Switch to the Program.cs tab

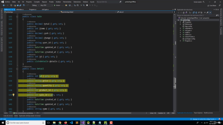coord(33,9)
